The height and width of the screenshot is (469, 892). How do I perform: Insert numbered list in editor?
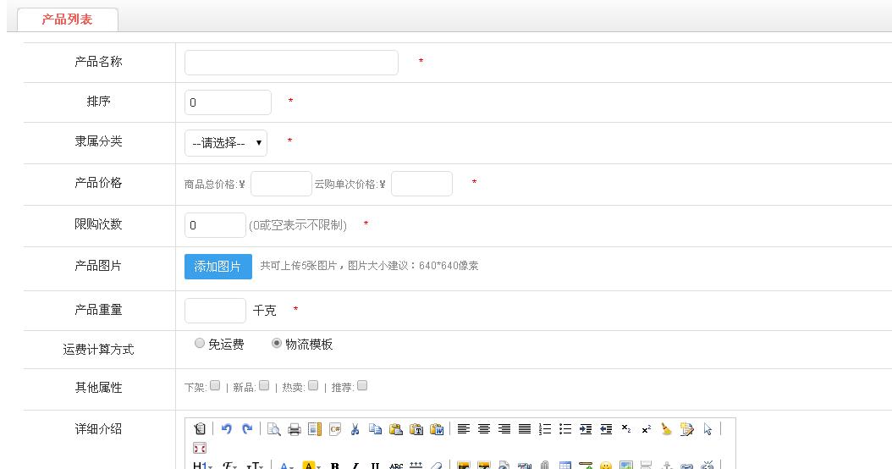[545, 429]
